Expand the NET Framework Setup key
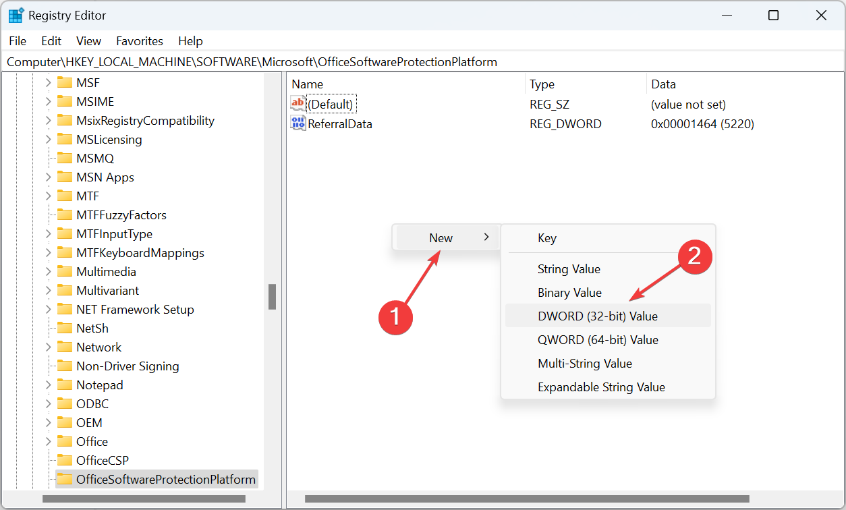The height and width of the screenshot is (510, 846). (48, 310)
